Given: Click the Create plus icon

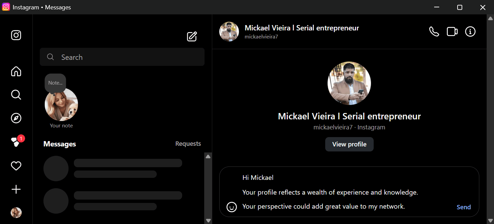Looking at the screenshot, I should [x=16, y=190].
